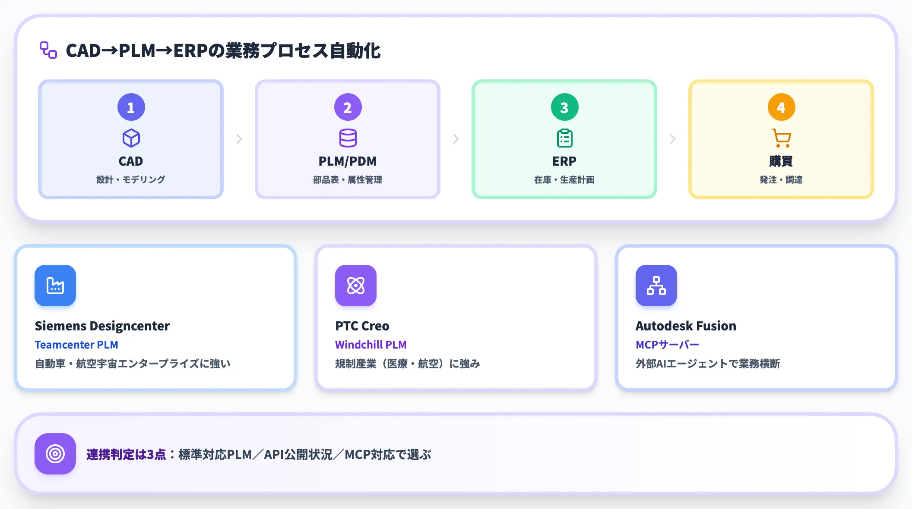Image resolution: width=912 pixels, height=509 pixels.
Task: Click the step 4 orange badge
Action: pos(782,107)
